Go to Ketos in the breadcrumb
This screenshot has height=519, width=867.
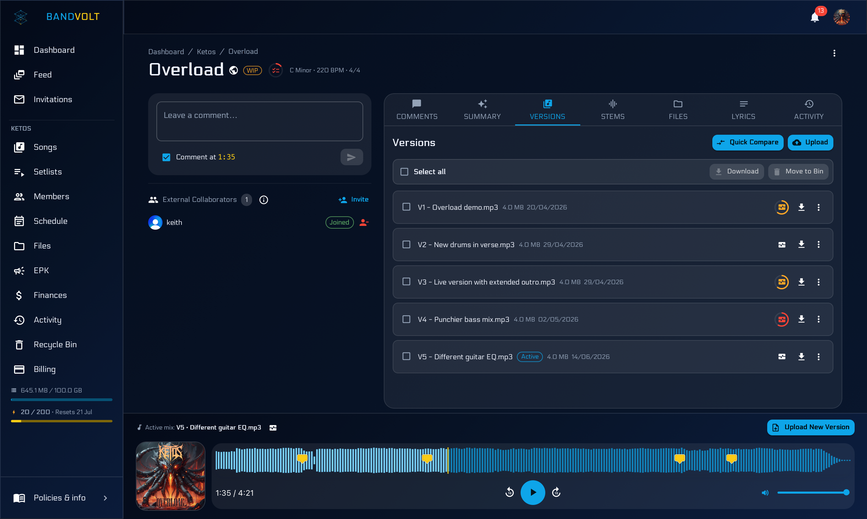point(206,52)
